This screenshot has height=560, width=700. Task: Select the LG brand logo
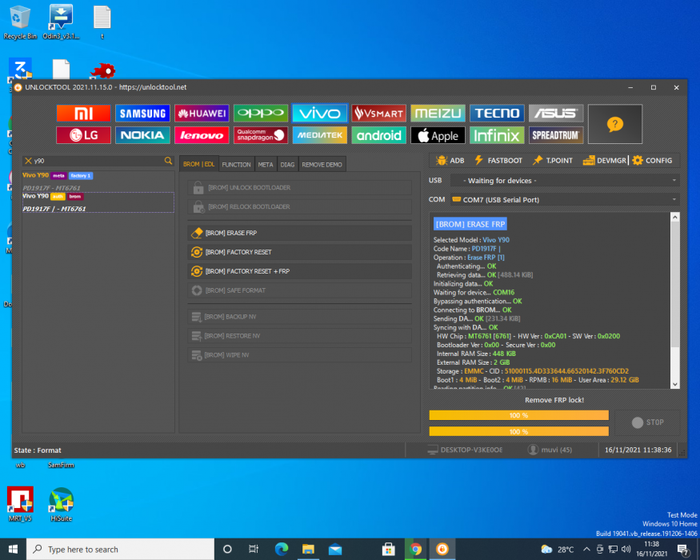[83, 135]
